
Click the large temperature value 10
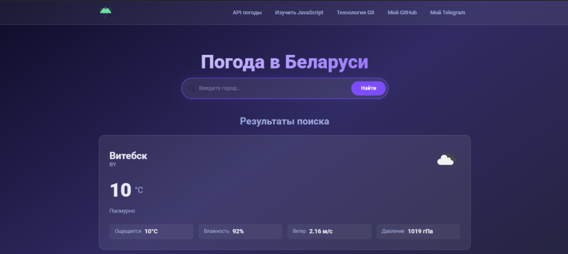tap(120, 190)
